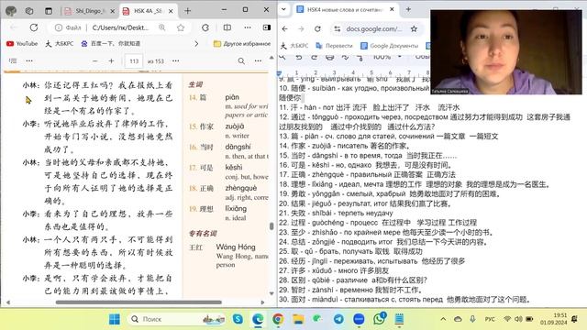This screenshot has height=330, width=587.
Task: Print the Google Docs document
Action: pyautogui.click(x=329, y=57)
